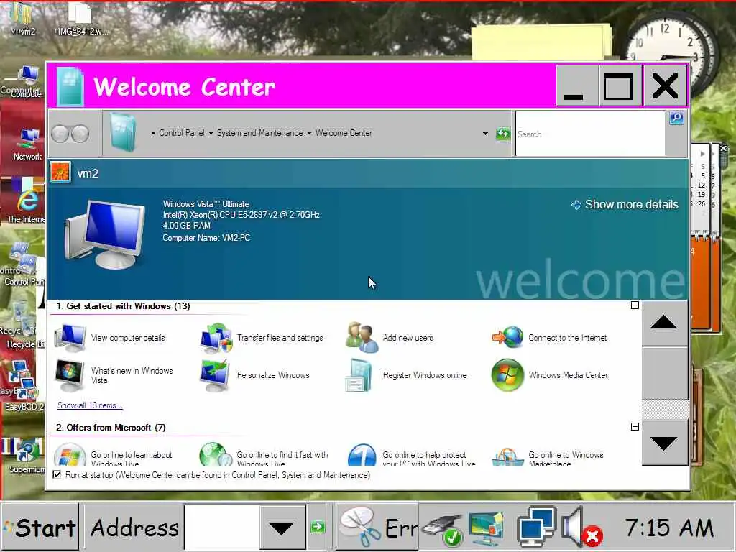Open View computer details item
The height and width of the screenshot is (552, 736).
click(110, 338)
